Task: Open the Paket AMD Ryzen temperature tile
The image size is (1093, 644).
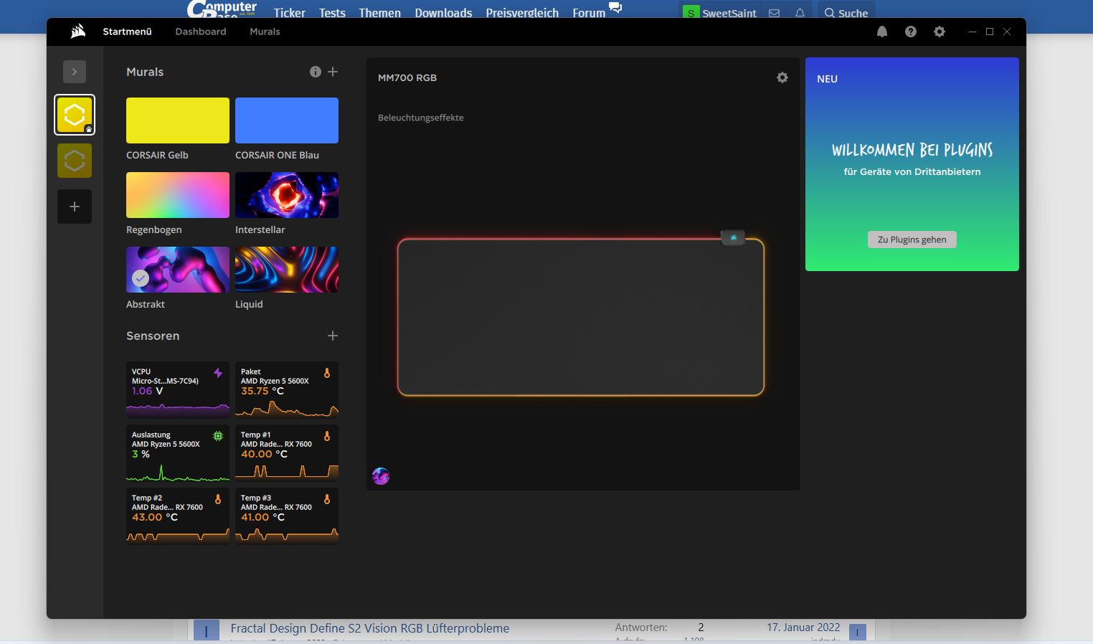Action: 287,389
